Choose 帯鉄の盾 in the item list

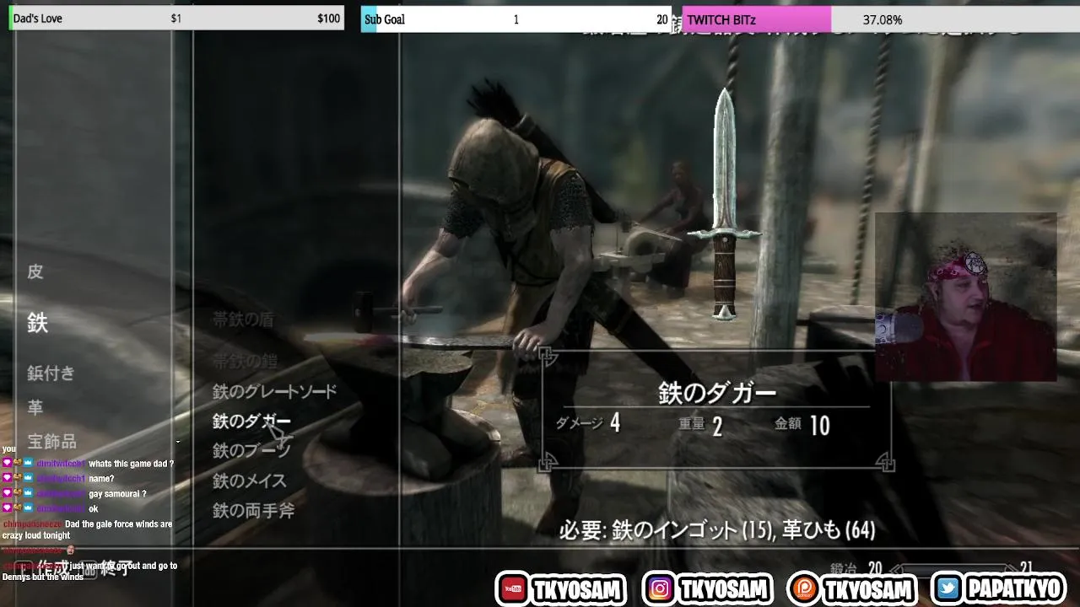click(243, 320)
